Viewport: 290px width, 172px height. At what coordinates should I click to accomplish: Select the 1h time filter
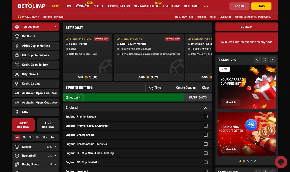click(24, 137)
